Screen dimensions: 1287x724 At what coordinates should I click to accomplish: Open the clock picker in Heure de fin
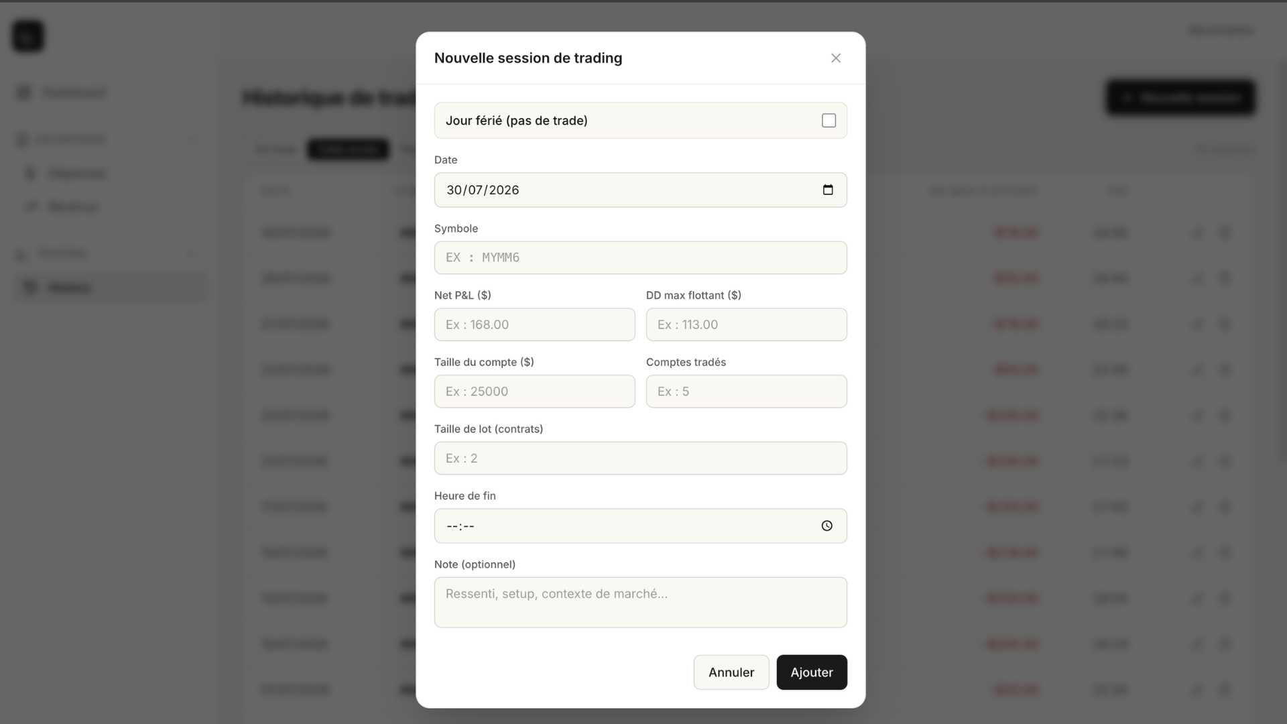pos(827,526)
